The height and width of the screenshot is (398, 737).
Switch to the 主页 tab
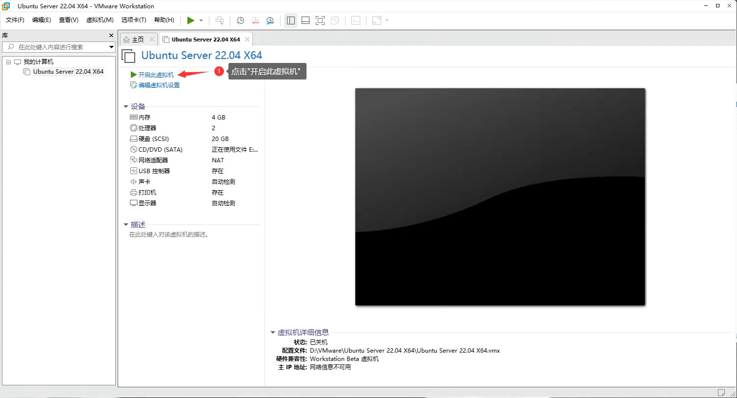pyautogui.click(x=138, y=40)
